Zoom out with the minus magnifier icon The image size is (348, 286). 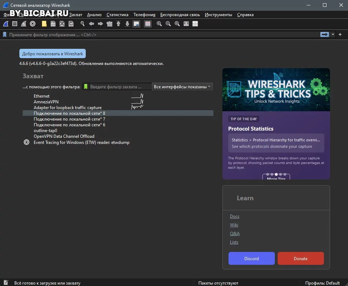(x=168, y=24)
